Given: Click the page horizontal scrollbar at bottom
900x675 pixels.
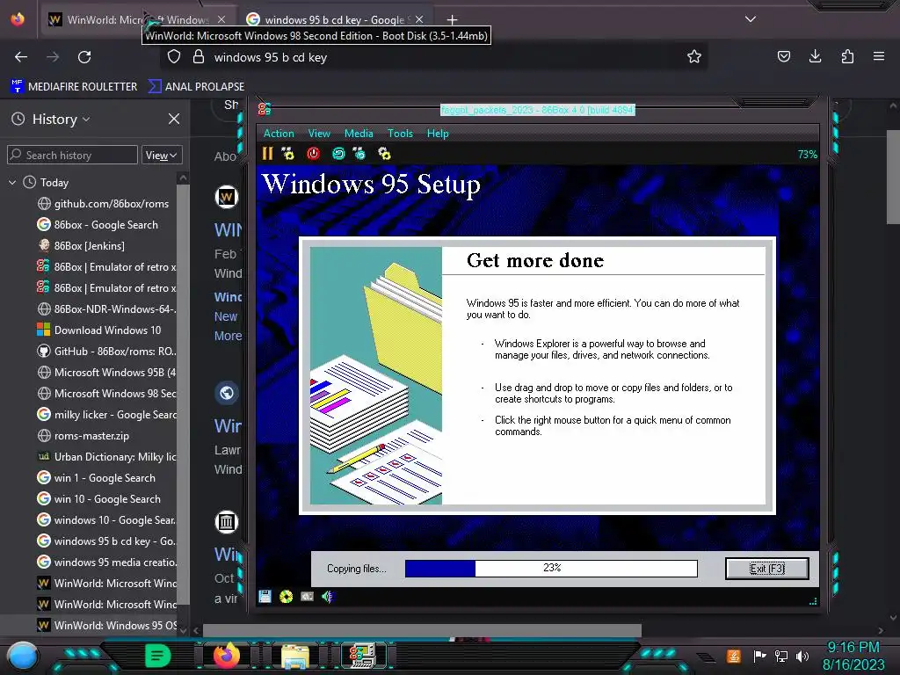Looking at the screenshot, I should point(422,630).
